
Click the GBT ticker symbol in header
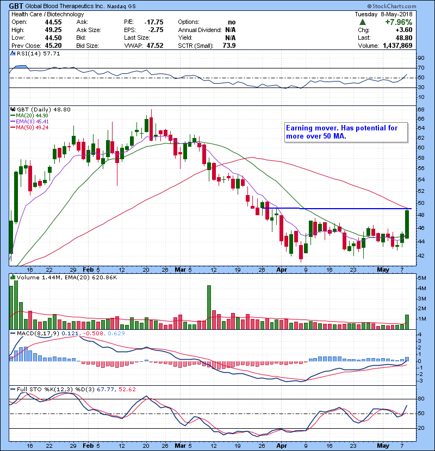[x=16, y=6]
